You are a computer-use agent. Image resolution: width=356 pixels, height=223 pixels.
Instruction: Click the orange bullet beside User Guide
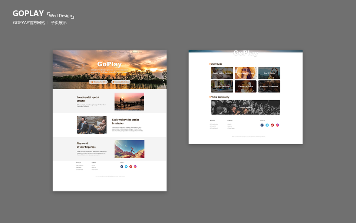(x=210, y=64)
